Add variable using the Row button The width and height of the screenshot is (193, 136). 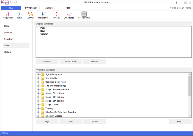pyautogui.click(x=71, y=122)
